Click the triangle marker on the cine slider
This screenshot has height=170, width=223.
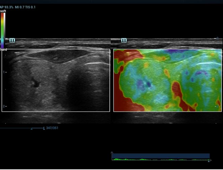pos(32,129)
